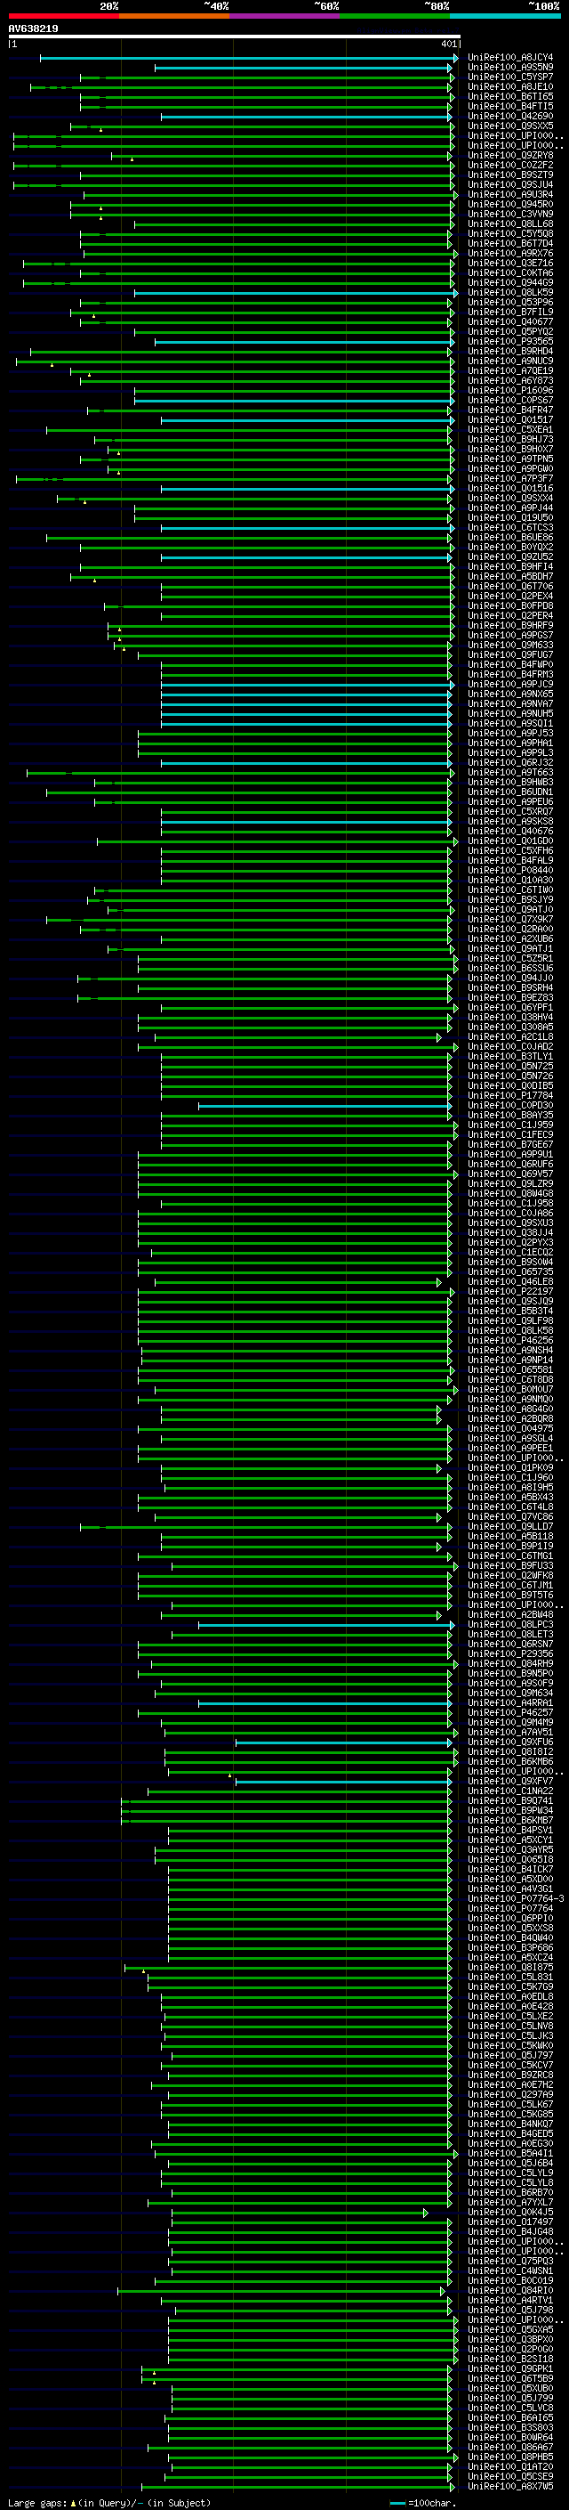
Task: Click the AV638219 query name
Action: [x=33, y=29]
